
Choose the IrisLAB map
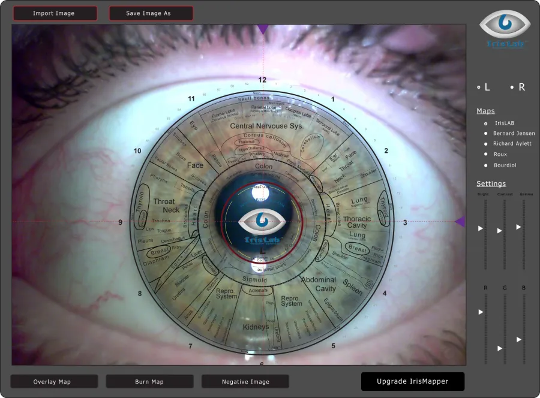[499, 123]
